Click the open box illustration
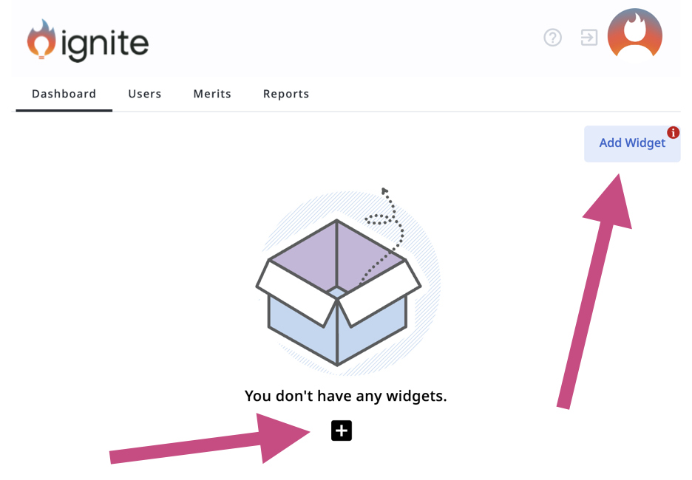Screen dimensions: 692x480 (x=338, y=294)
